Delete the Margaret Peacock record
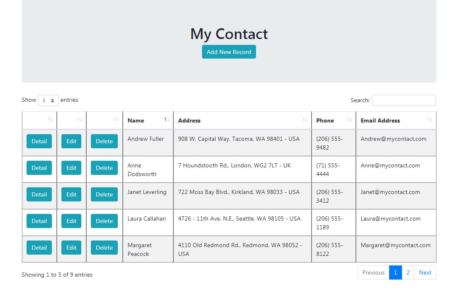The image size is (458, 292). [104, 248]
